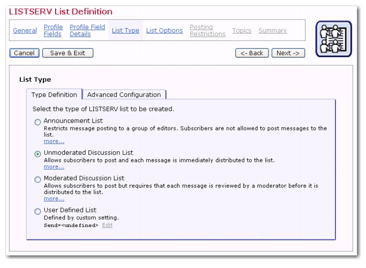This screenshot has width=366, height=268.
Task: Select the User Defined List radio button
Action: [38, 211]
